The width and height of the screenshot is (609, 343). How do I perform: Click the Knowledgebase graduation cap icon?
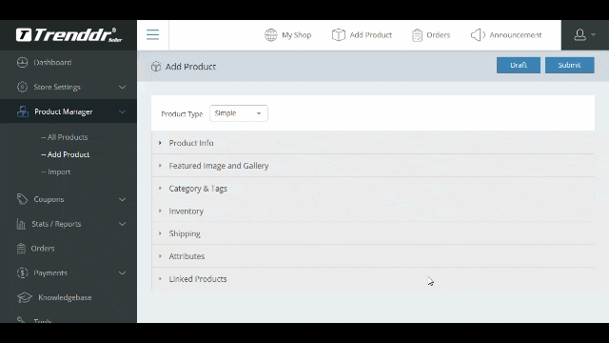(x=25, y=297)
